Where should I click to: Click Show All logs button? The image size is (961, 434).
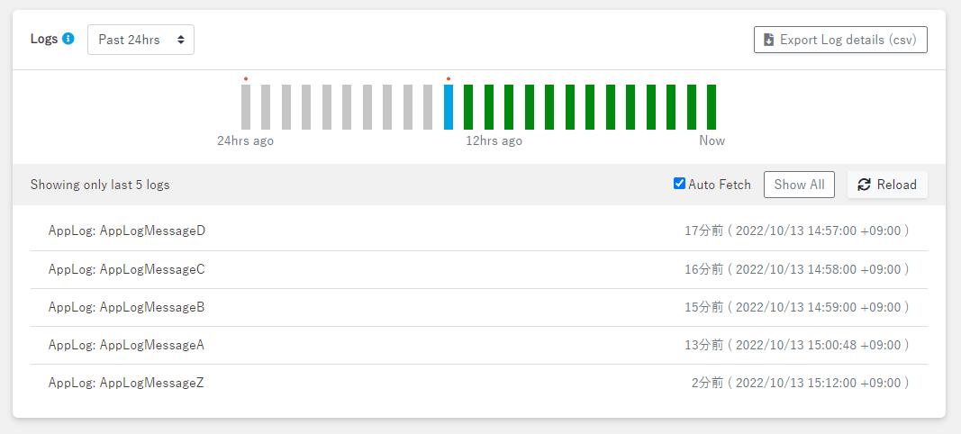[799, 185]
